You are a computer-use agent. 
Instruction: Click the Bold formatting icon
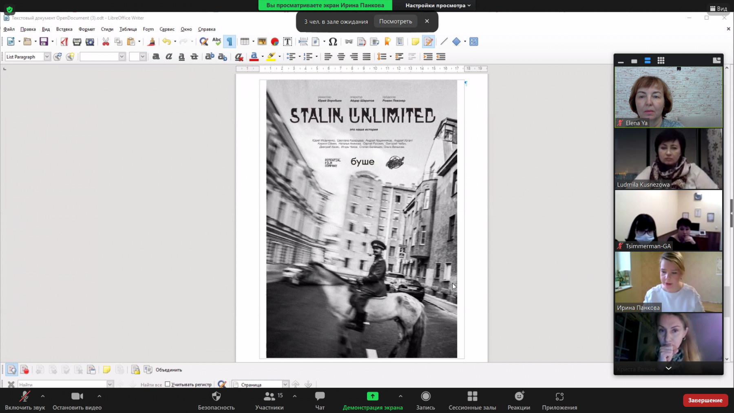coord(156,57)
